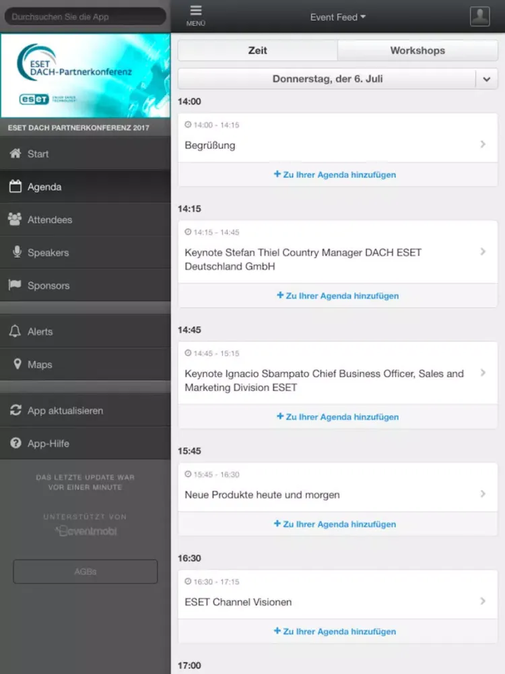Select Speakers in the sidebar
This screenshot has height=674, width=505.
[x=85, y=252]
